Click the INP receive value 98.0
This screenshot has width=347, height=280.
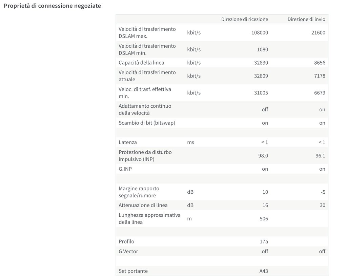coord(263,156)
